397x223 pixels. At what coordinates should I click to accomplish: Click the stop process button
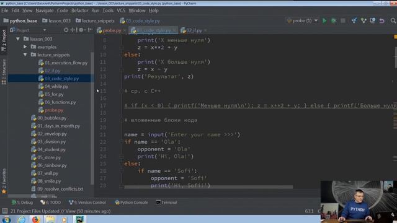click(x=343, y=20)
